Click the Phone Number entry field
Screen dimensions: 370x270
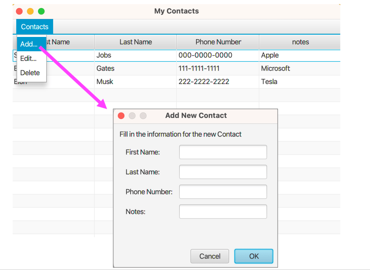(x=222, y=191)
